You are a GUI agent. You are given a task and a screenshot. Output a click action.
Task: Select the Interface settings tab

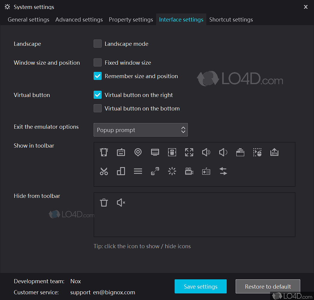pyautogui.click(x=181, y=20)
